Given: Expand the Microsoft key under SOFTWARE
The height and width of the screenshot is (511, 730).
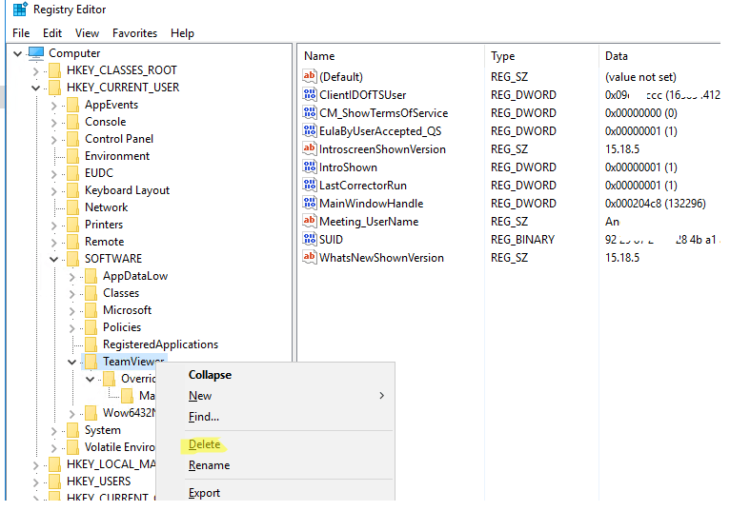Looking at the screenshot, I should point(72,310).
